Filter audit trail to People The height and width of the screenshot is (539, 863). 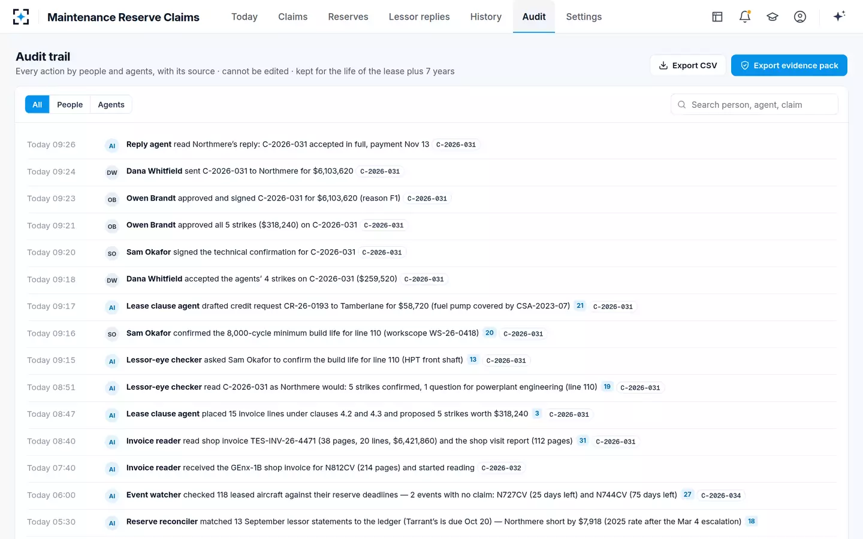coord(70,104)
